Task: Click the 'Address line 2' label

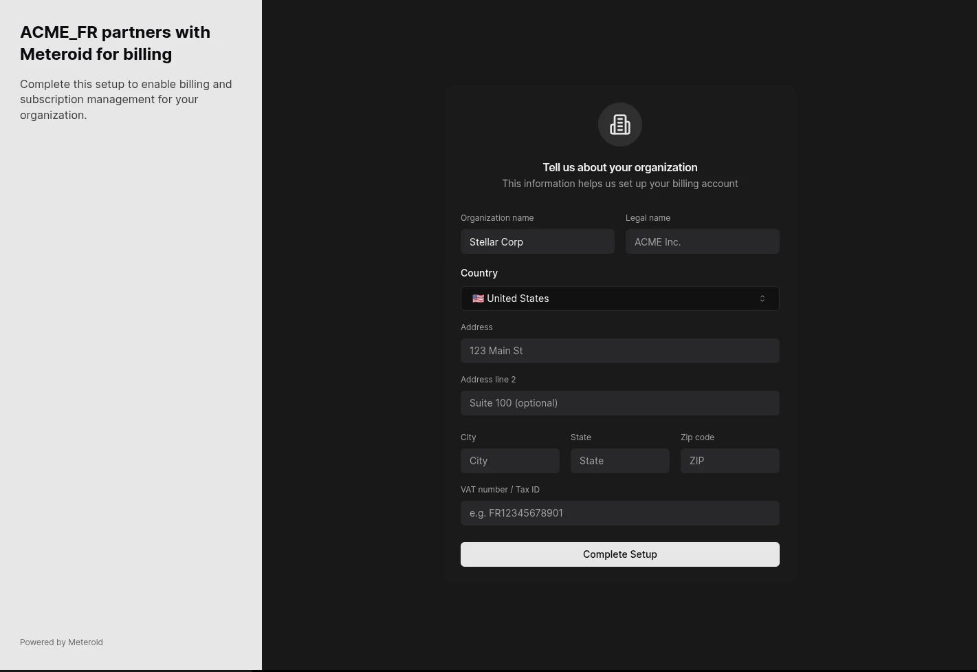Action: [488, 380]
